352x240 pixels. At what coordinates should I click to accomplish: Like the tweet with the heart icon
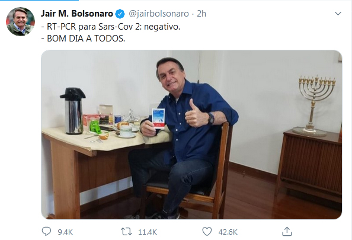pyautogui.click(x=207, y=232)
